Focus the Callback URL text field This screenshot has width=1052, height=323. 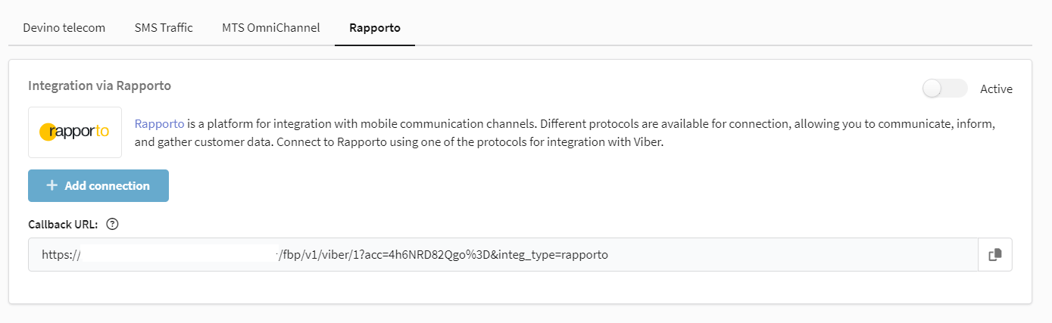click(503, 255)
